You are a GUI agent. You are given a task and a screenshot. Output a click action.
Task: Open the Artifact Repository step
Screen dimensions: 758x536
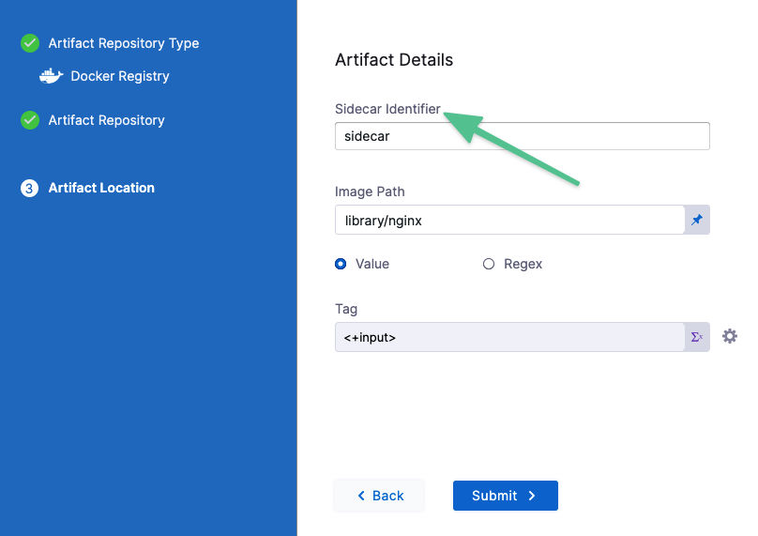click(x=106, y=120)
